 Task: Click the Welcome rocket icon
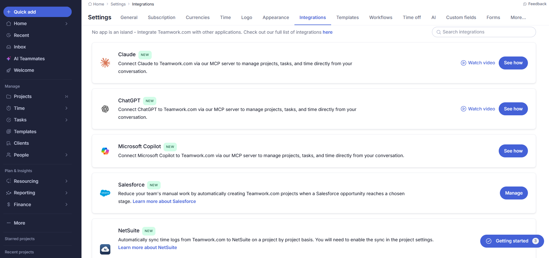click(9, 70)
